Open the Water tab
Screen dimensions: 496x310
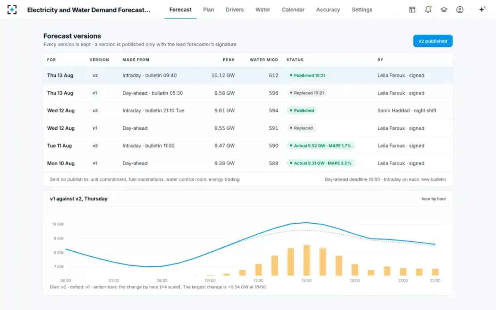pyautogui.click(x=263, y=10)
